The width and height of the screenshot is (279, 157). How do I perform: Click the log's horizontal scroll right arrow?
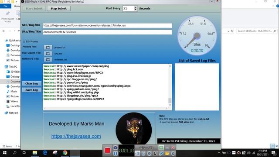click(x=167, y=108)
